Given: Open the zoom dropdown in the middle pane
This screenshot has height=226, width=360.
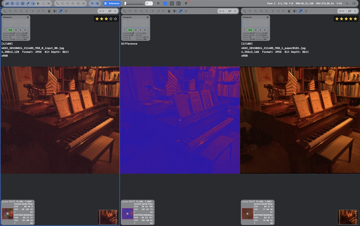Looking at the screenshot, I should [x=221, y=11].
